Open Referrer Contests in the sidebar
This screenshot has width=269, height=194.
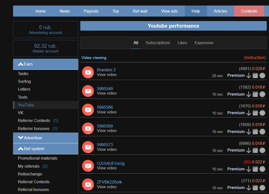[x=34, y=120]
